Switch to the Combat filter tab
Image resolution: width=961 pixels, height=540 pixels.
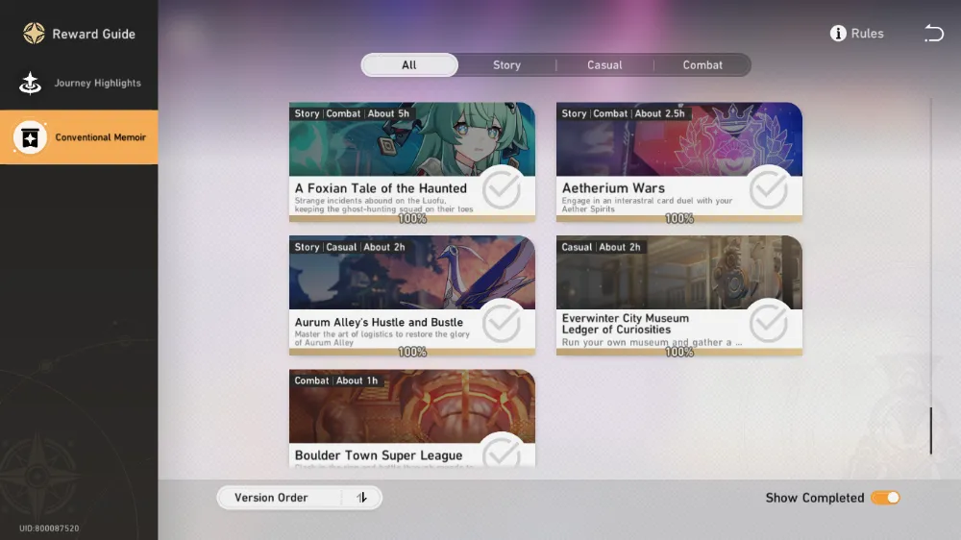click(x=702, y=65)
